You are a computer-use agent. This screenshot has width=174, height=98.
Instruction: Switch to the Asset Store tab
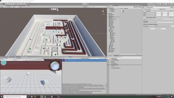click(x=8, y=6)
